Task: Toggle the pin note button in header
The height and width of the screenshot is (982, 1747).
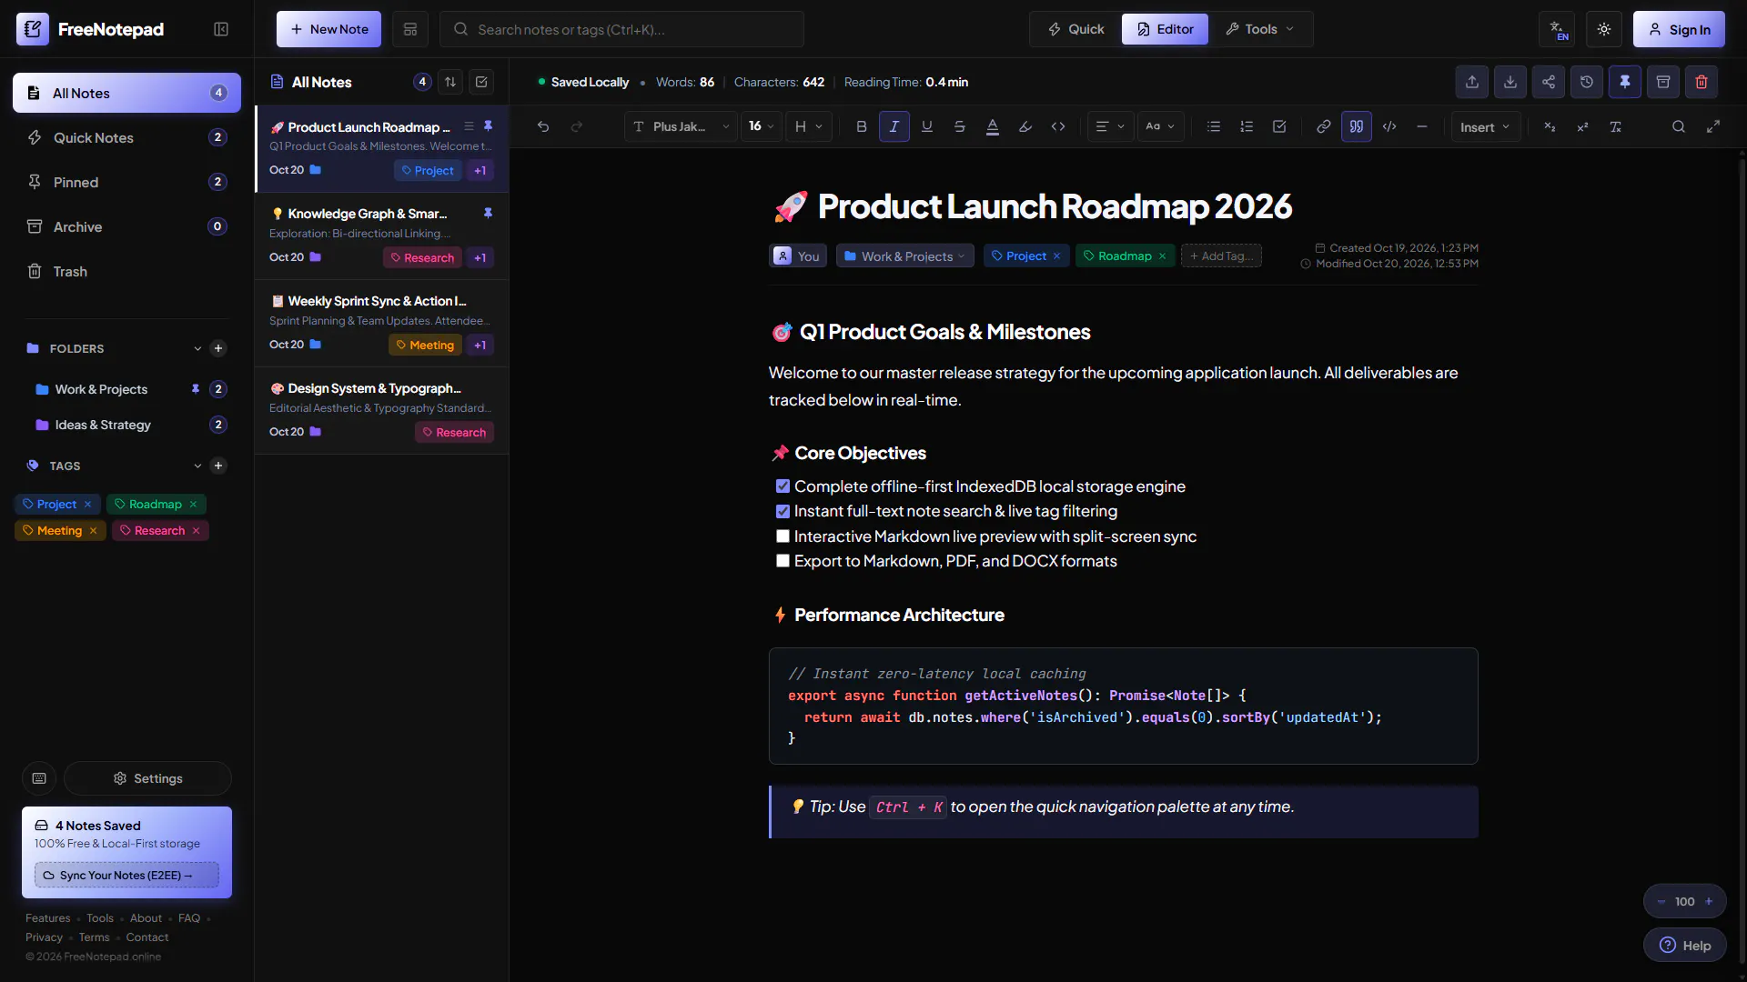Action: click(x=1624, y=82)
